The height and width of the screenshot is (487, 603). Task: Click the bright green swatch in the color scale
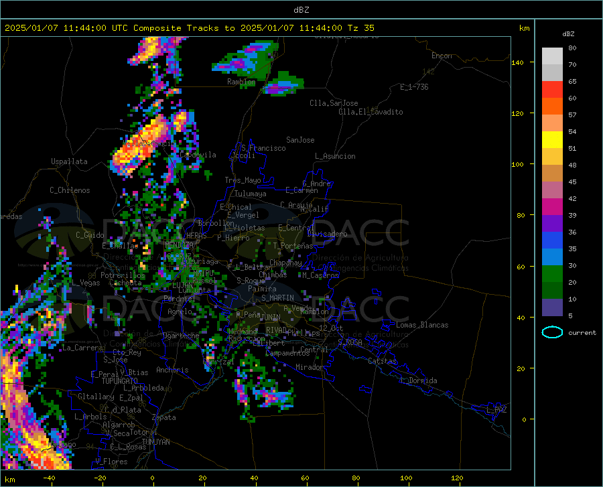pyautogui.click(x=552, y=274)
